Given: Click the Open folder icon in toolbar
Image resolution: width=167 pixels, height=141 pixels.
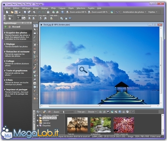Looking at the screenshot, I should pos(12,12).
